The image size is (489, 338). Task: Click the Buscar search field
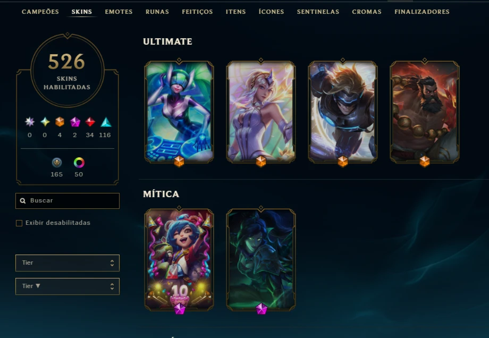click(68, 201)
